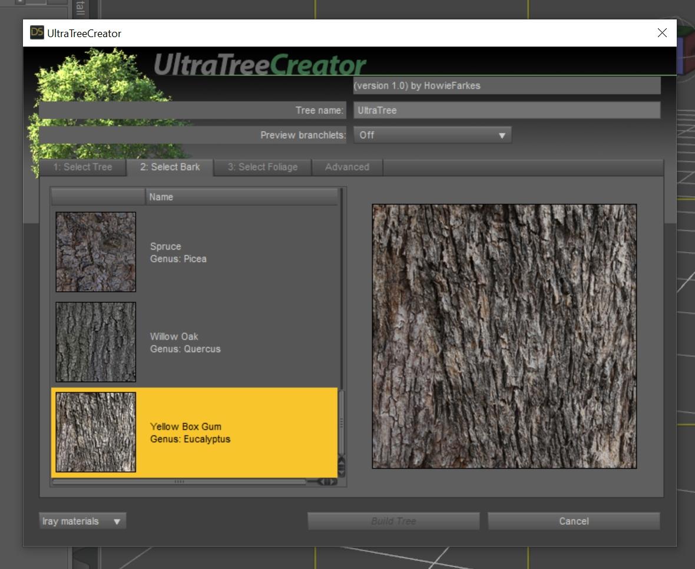Click the large bark preview image
The image size is (695, 569).
tap(504, 336)
